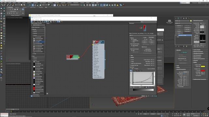Viewport: 209px width, 117px height.
Task: Select the bitmap map node in view
Action: point(72,57)
